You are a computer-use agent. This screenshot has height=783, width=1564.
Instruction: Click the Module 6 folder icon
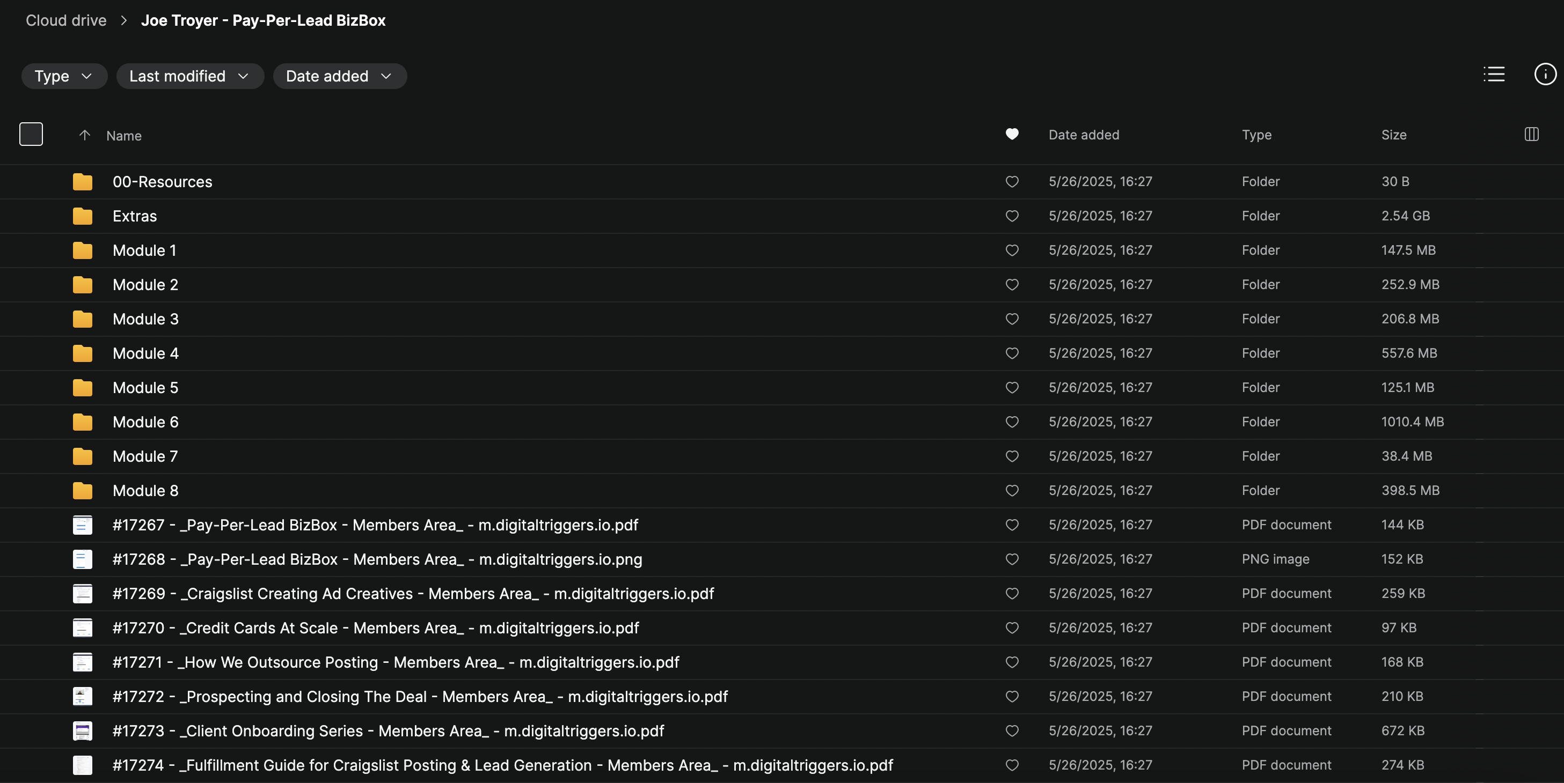(x=83, y=422)
